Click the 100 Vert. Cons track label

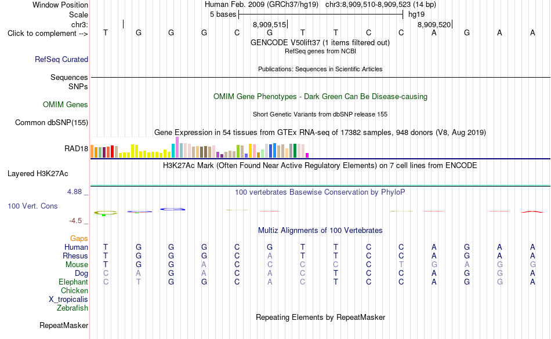pos(32,206)
